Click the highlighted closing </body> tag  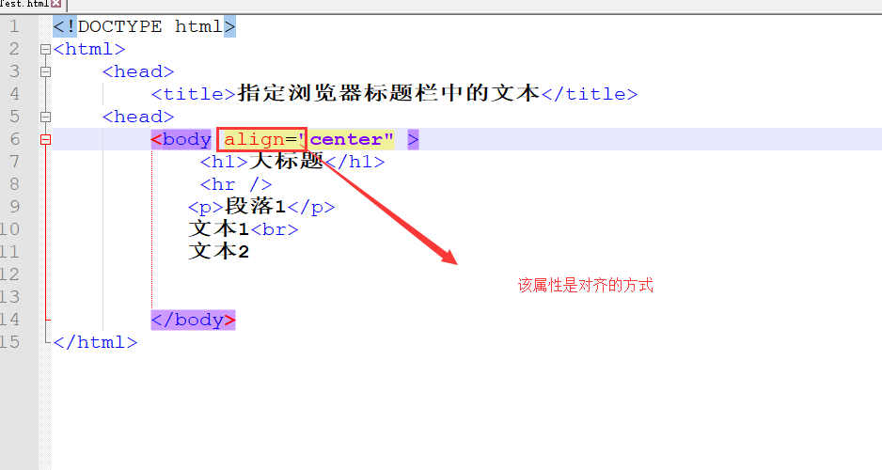click(193, 320)
